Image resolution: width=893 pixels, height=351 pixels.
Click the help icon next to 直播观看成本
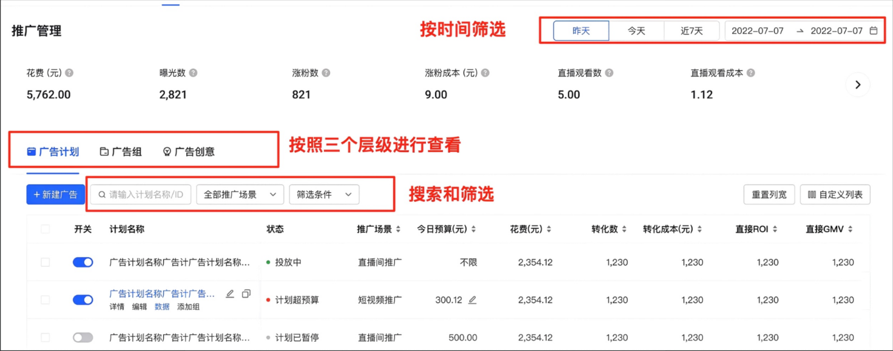click(750, 73)
